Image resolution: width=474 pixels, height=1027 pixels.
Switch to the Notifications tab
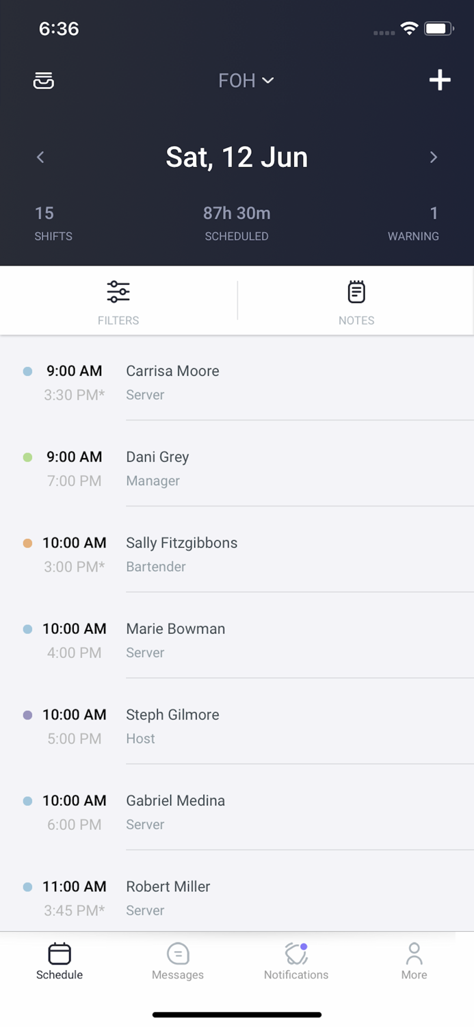295,961
